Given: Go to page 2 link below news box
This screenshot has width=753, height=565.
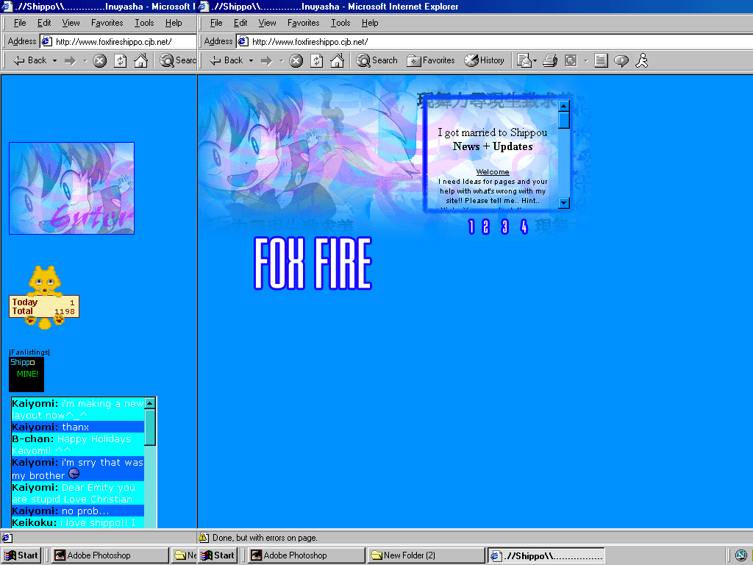Looking at the screenshot, I should [486, 227].
